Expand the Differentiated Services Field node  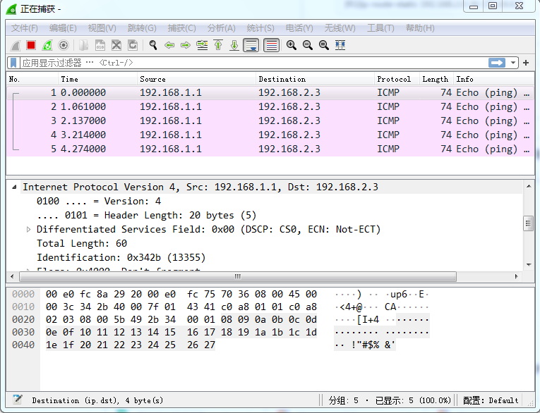click(28, 229)
